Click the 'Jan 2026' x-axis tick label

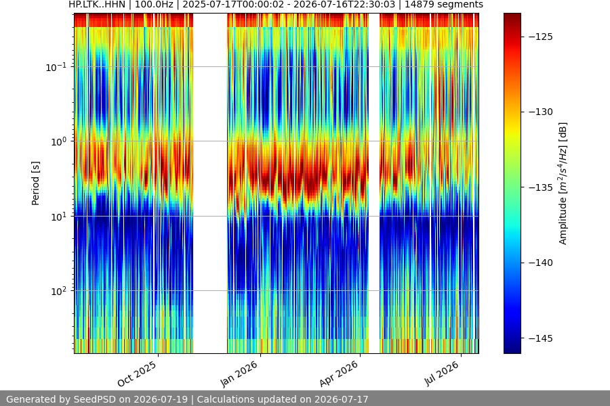pos(239,374)
